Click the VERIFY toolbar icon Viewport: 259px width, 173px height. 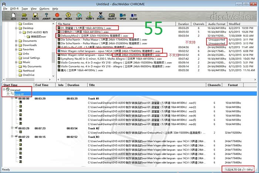90,16
